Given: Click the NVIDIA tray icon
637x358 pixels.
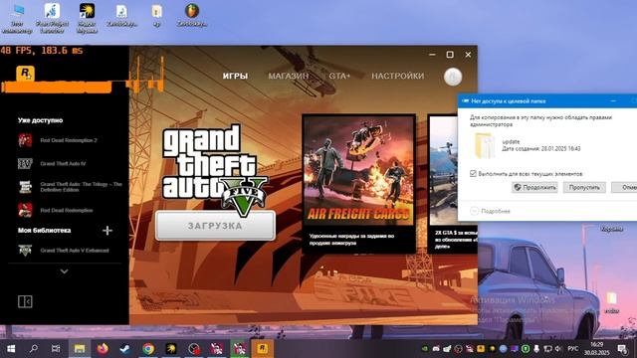Looking at the screenshot, I should pos(425,348).
